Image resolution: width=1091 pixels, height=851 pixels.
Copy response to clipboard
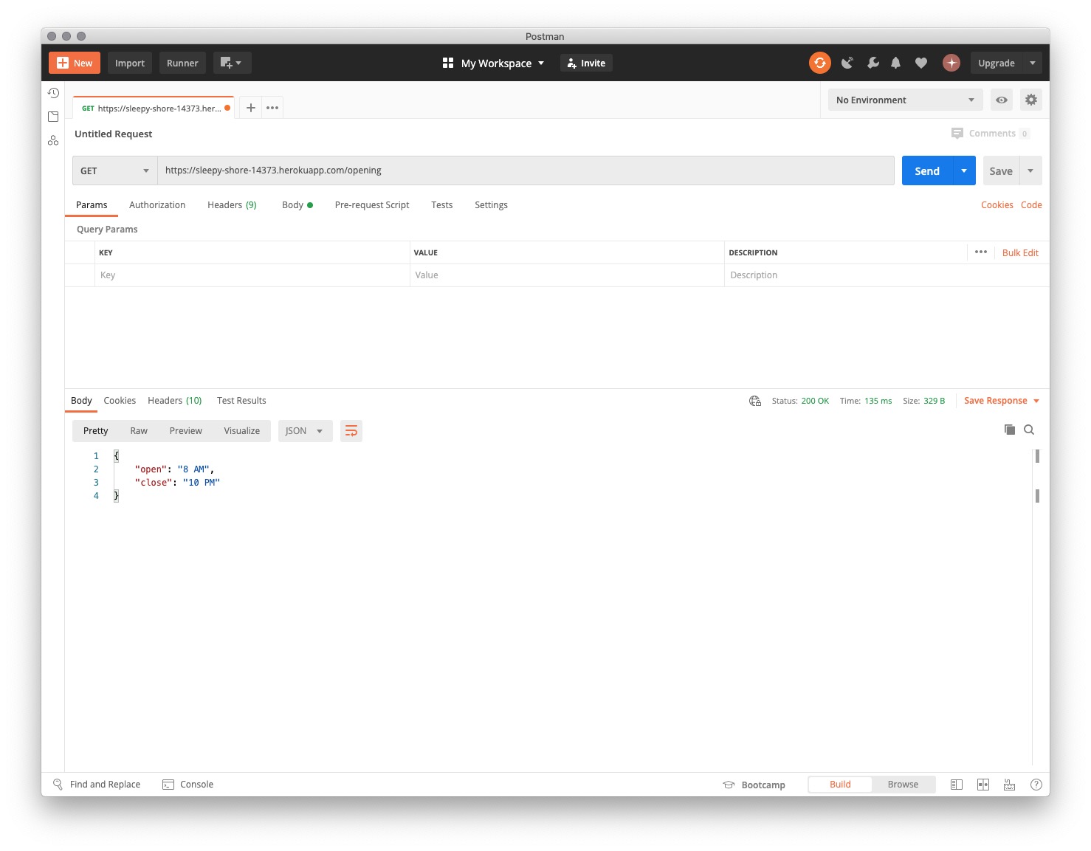click(x=1009, y=430)
